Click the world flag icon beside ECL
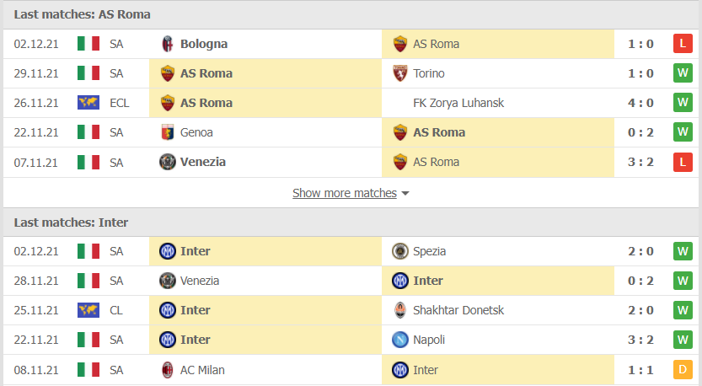Image resolution: width=702 pixels, height=386 pixels. pos(88,103)
